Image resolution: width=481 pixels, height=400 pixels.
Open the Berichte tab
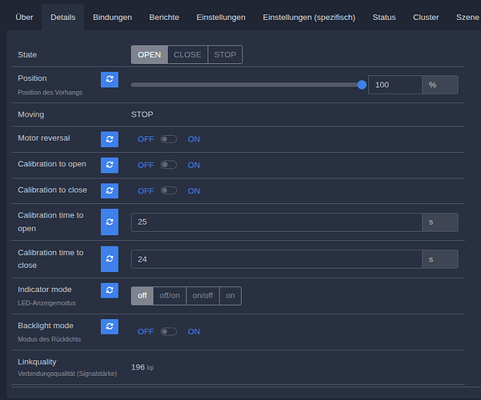[x=164, y=17]
